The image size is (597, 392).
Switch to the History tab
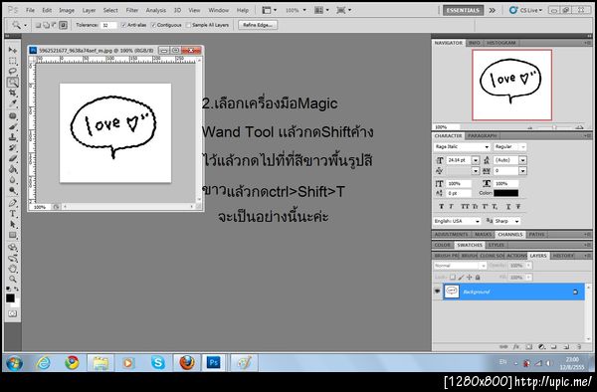[x=563, y=256]
